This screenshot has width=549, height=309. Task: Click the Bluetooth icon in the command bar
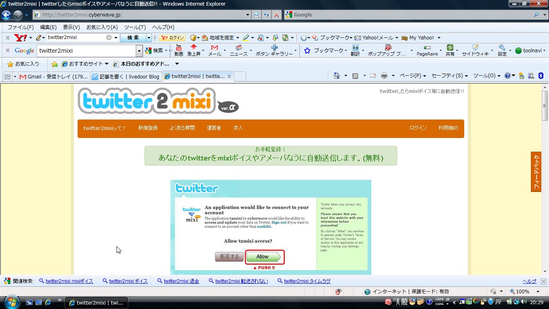coord(541,76)
